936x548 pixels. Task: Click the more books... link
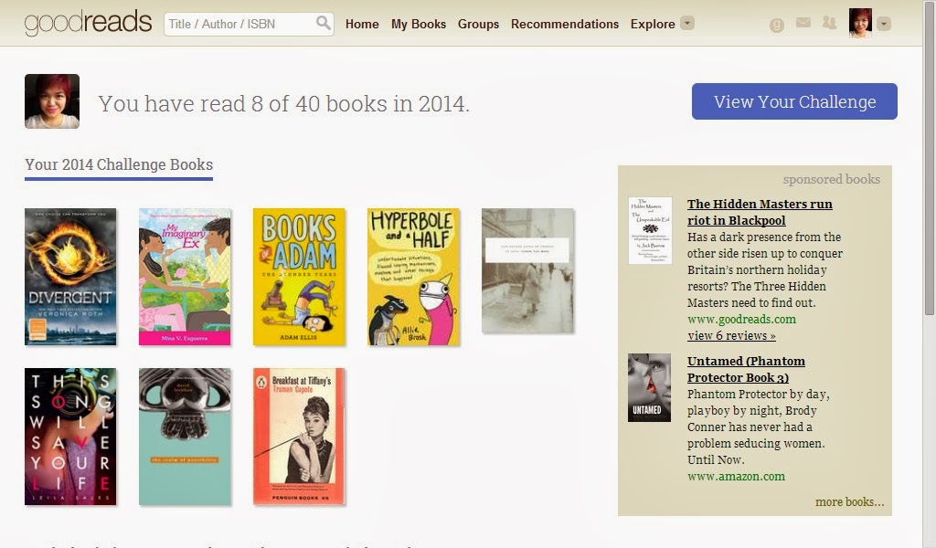click(x=849, y=502)
